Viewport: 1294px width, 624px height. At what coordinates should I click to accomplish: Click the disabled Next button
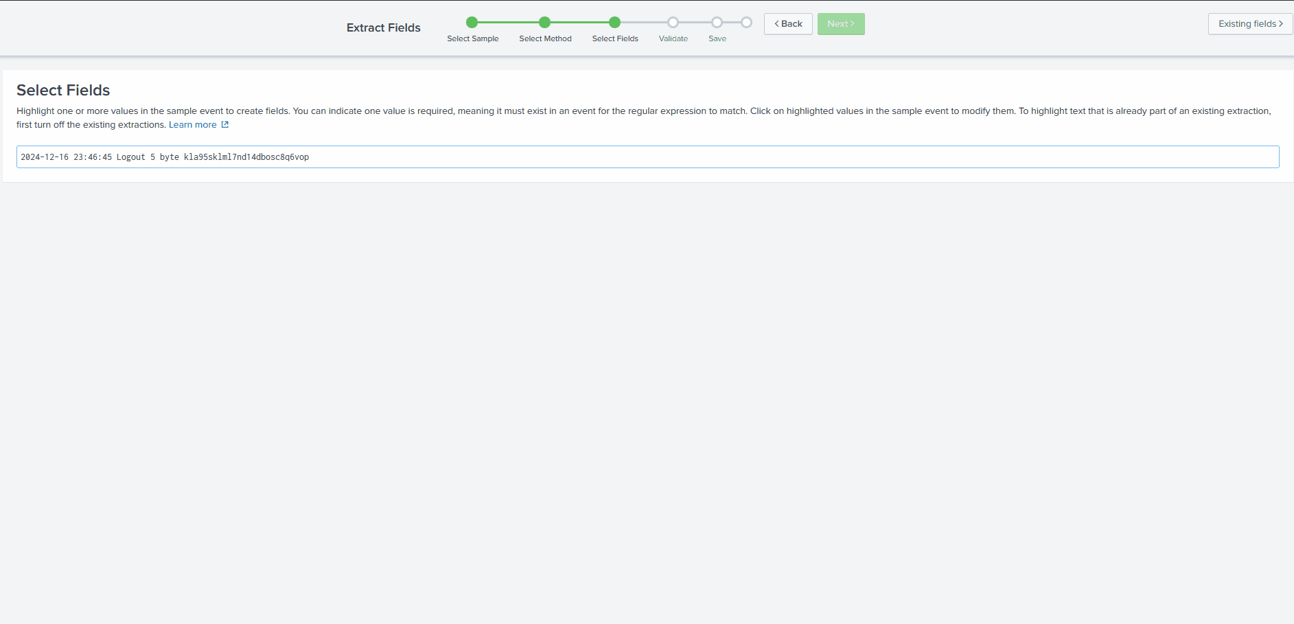pyautogui.click(x=840, y=23)
